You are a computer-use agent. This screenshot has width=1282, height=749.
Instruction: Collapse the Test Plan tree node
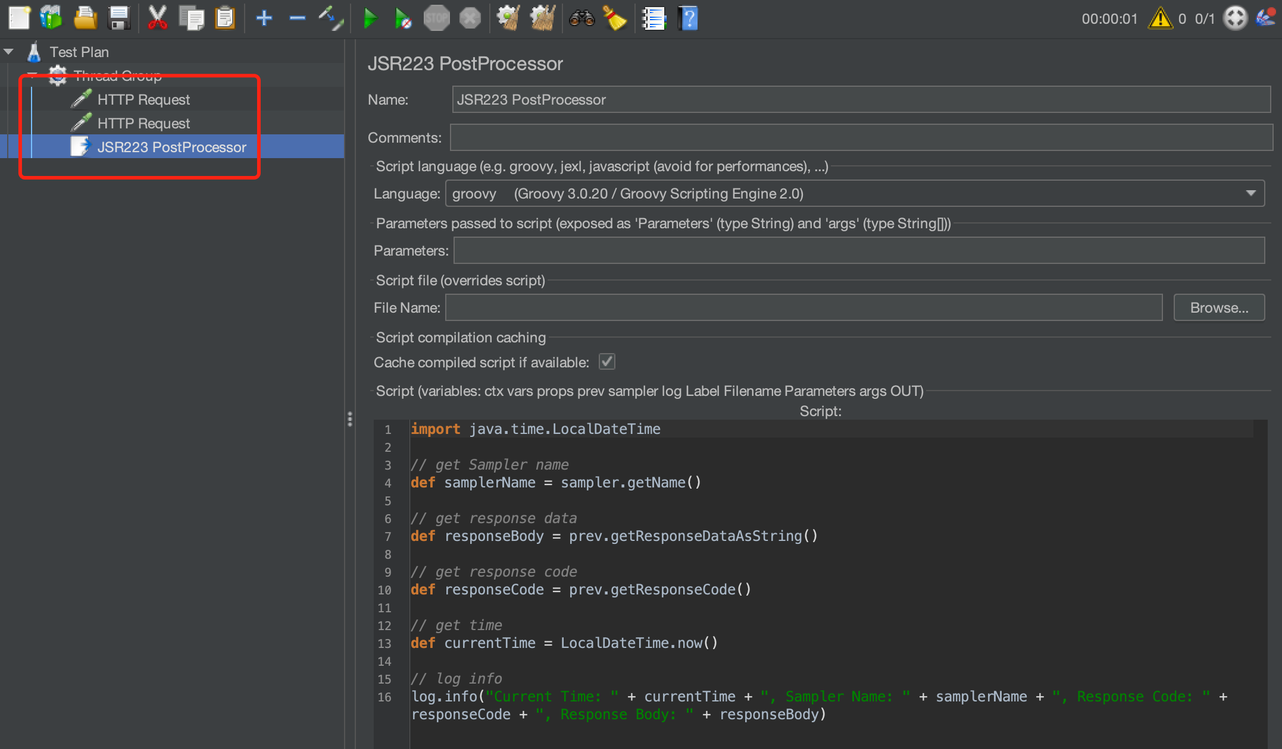tap(9, 52)
